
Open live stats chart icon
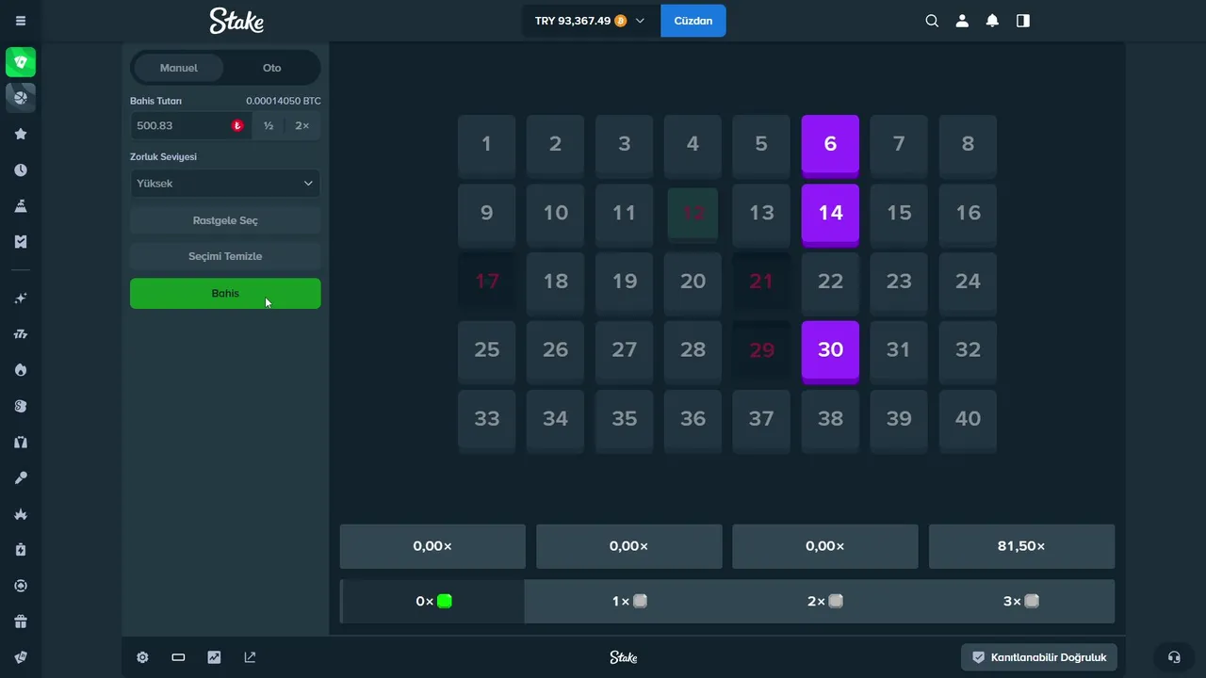[x=214, y=657]
